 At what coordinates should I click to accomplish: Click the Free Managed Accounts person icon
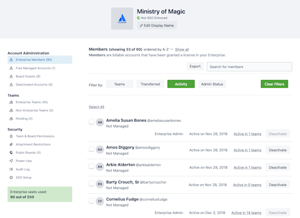tap(11, 68)
